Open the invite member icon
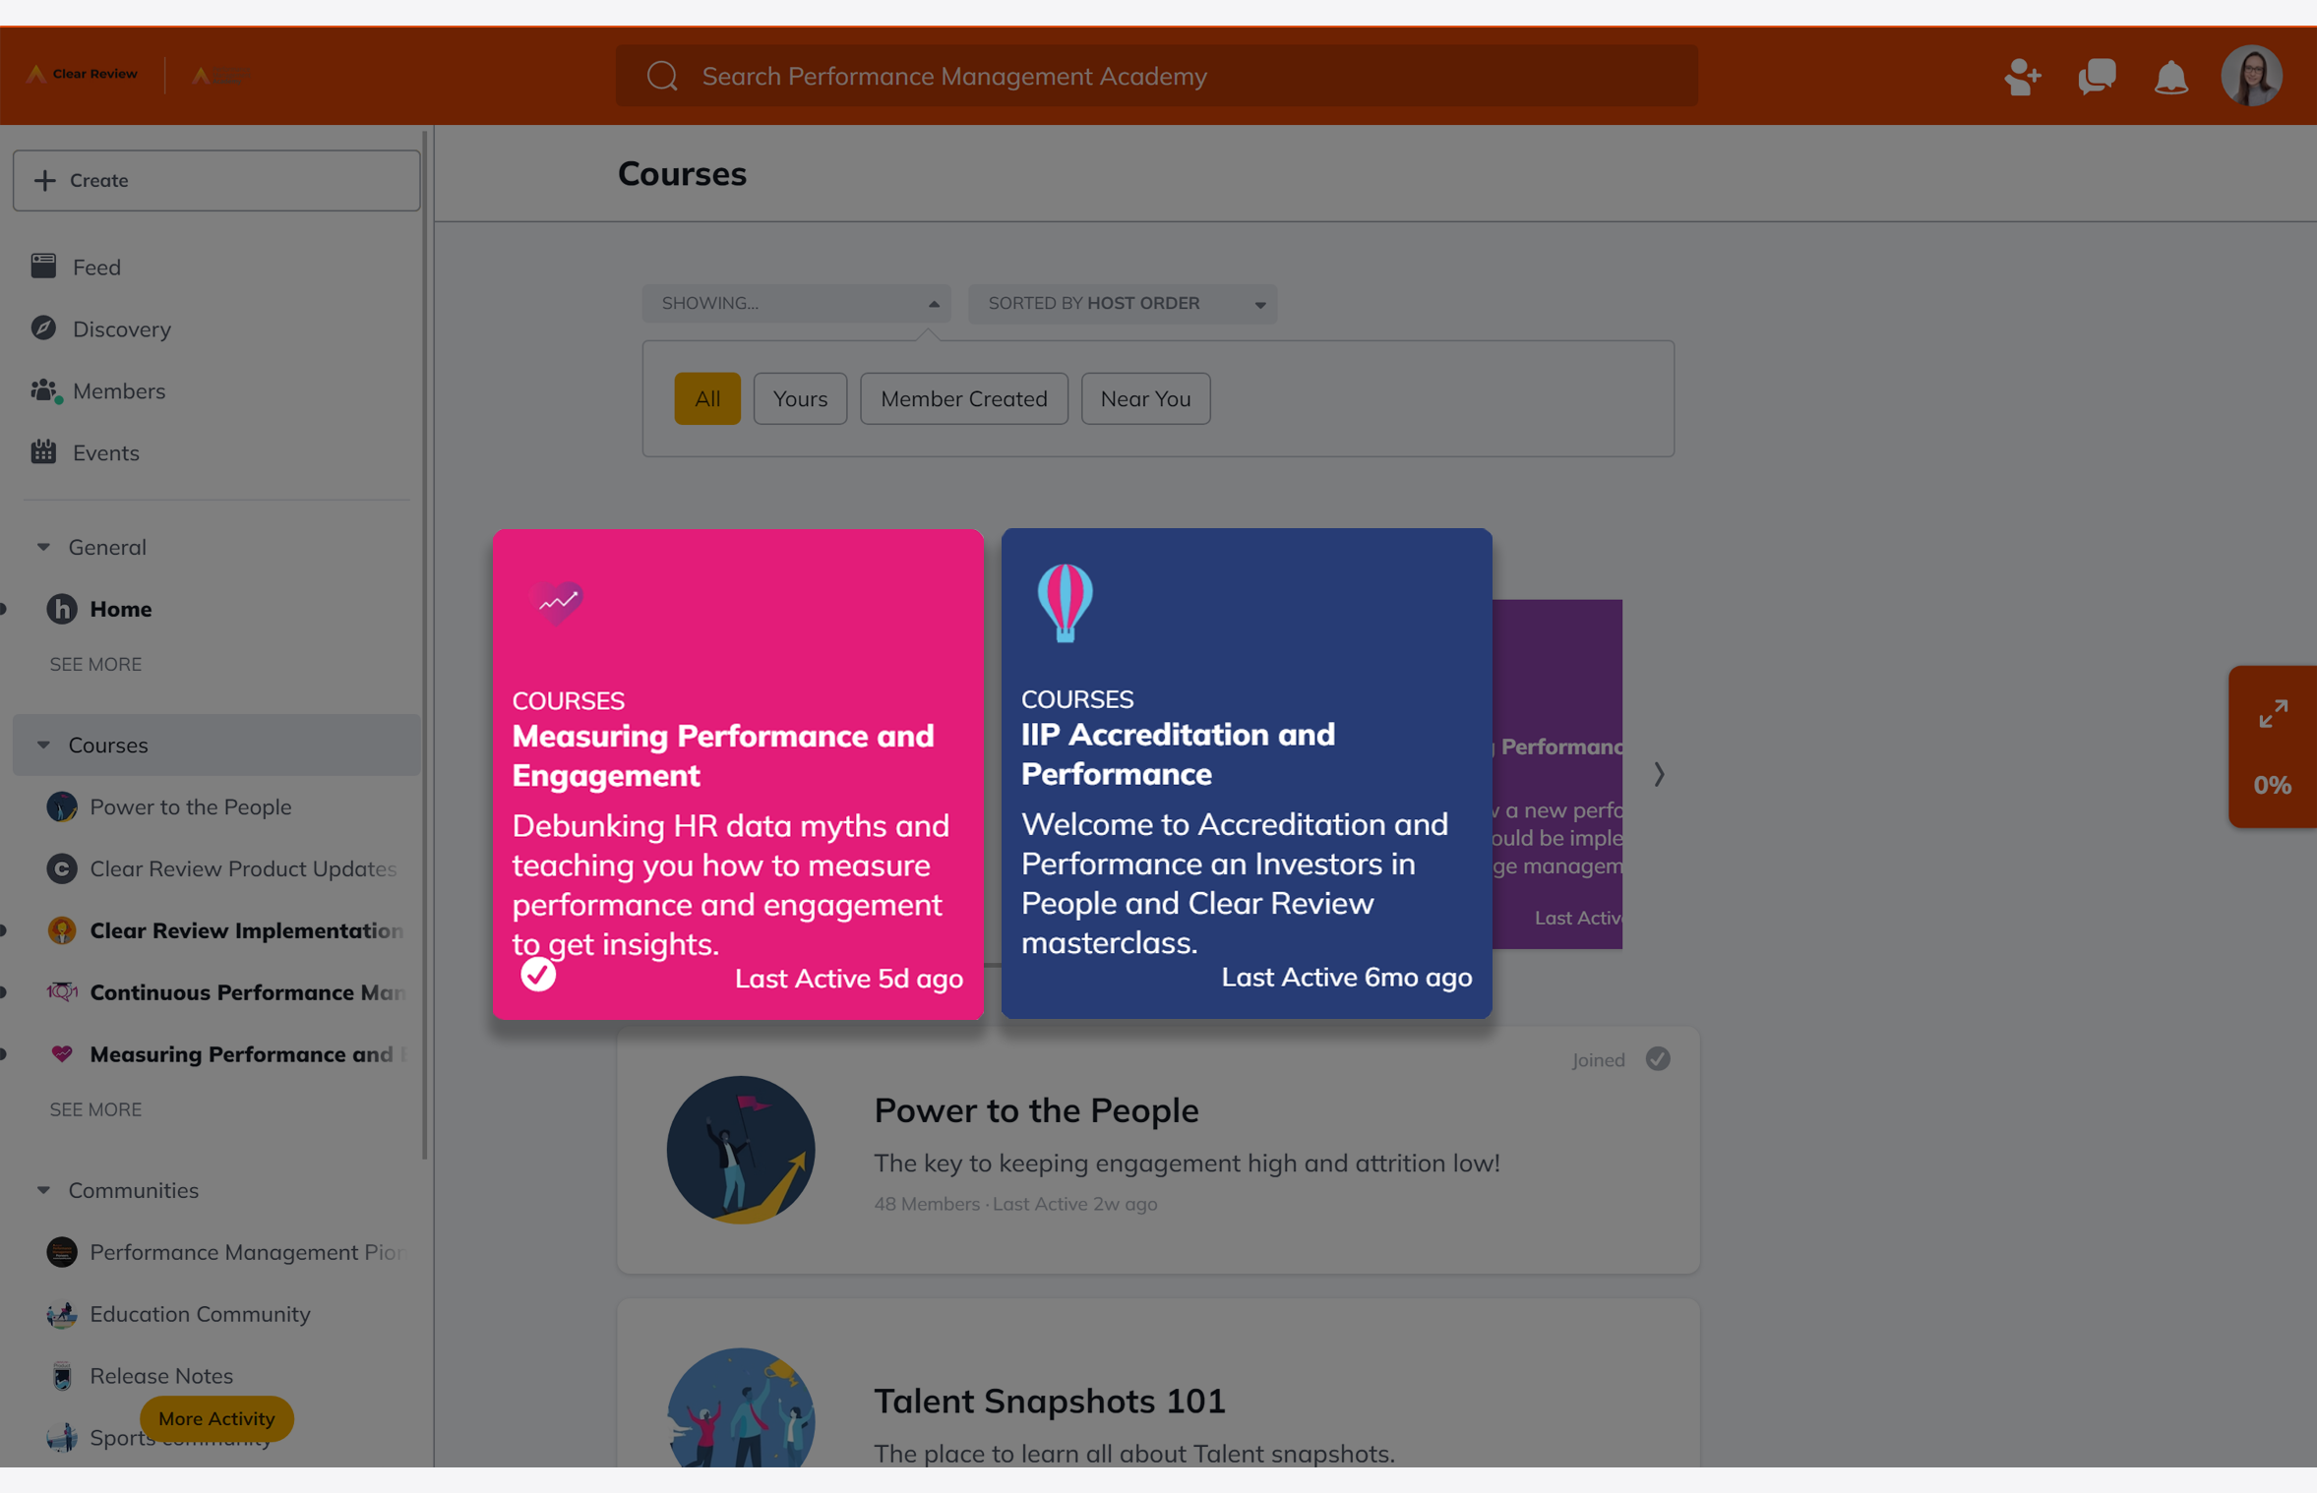 point(2023,77)
